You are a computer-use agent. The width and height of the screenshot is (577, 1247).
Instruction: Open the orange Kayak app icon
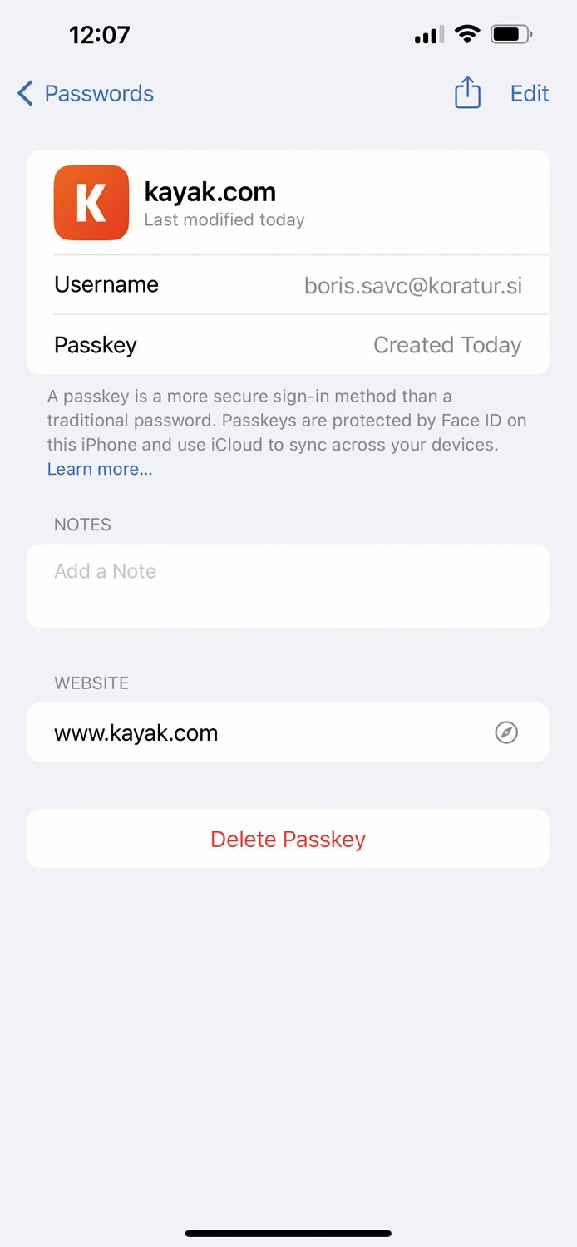[x=91, y=203]
